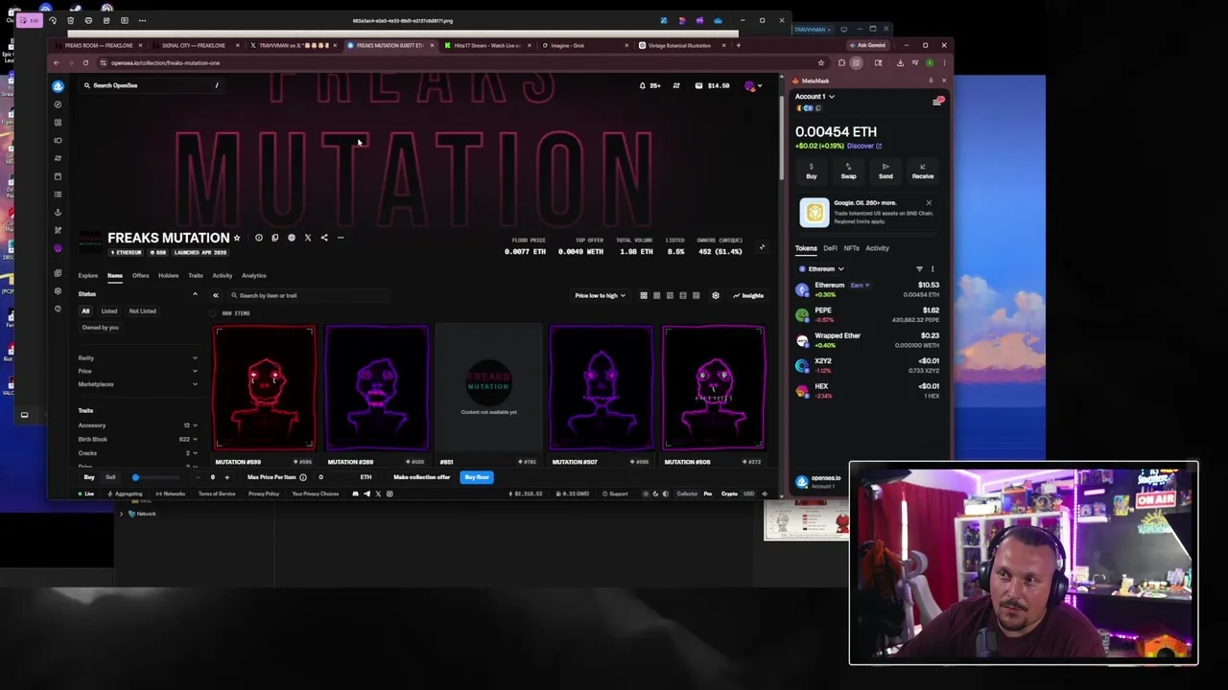This screenshot has width=1228, height=690.
Task: Click the Search by item or trait field
Action: [307, 295]
